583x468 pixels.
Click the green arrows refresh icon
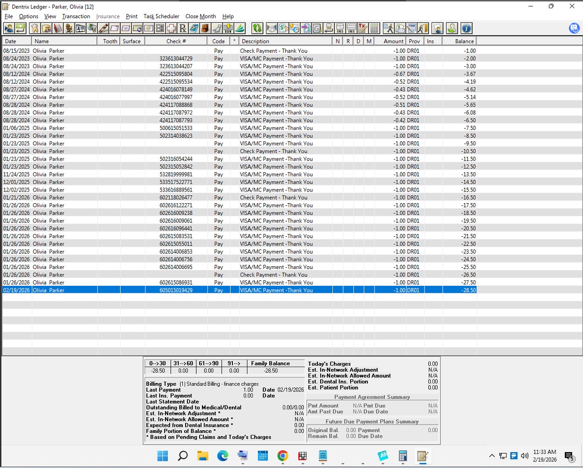pos(257,28)
